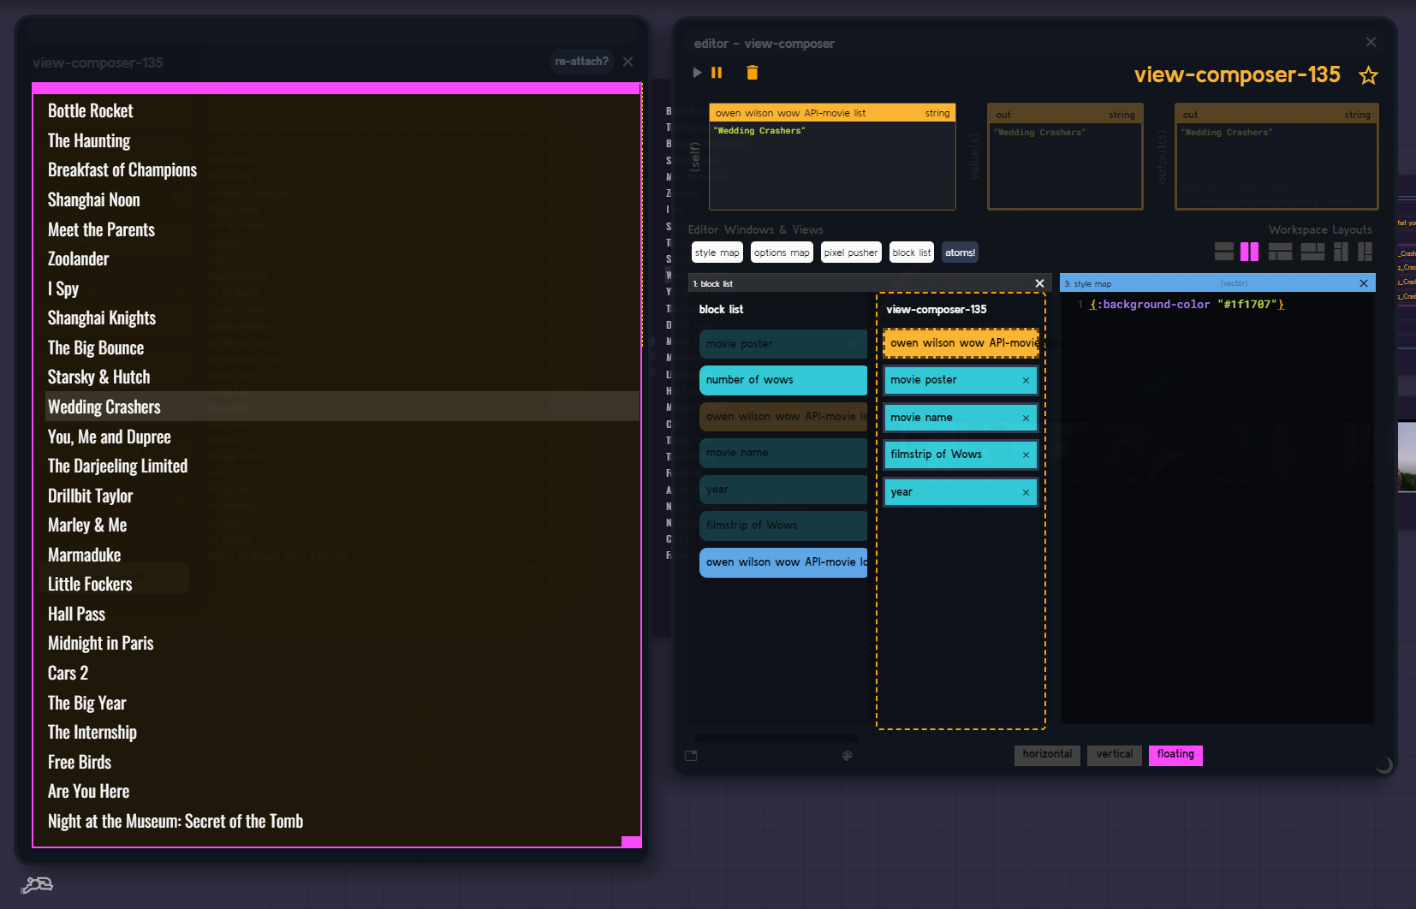
Task: Remove the movie name block from view-composer-135
Action: tap(1026, 418)
